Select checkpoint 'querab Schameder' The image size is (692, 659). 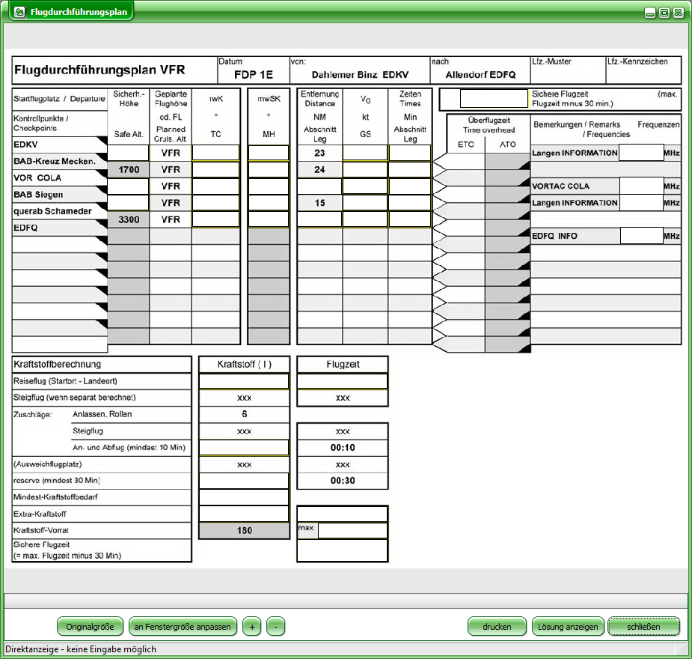(x=52, y=211)
